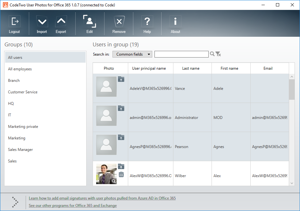This screenshot has width=300, height=211.
Task: Click the search magnifier icon
Action: pos(212,54)
